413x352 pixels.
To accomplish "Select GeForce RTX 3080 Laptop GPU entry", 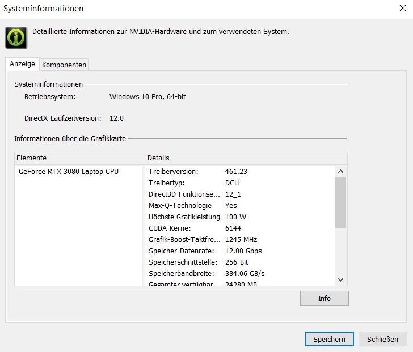I will 69,172.
